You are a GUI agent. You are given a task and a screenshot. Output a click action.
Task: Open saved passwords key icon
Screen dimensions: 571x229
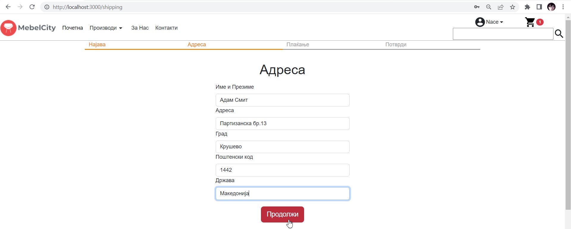(x=477, y=7)
